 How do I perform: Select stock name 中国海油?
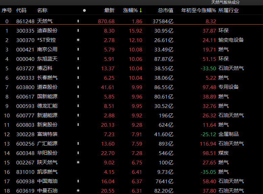(47, 181)
